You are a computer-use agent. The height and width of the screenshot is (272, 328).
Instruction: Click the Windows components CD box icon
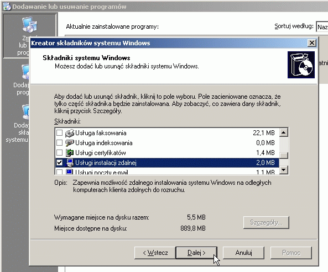[301, 65]
